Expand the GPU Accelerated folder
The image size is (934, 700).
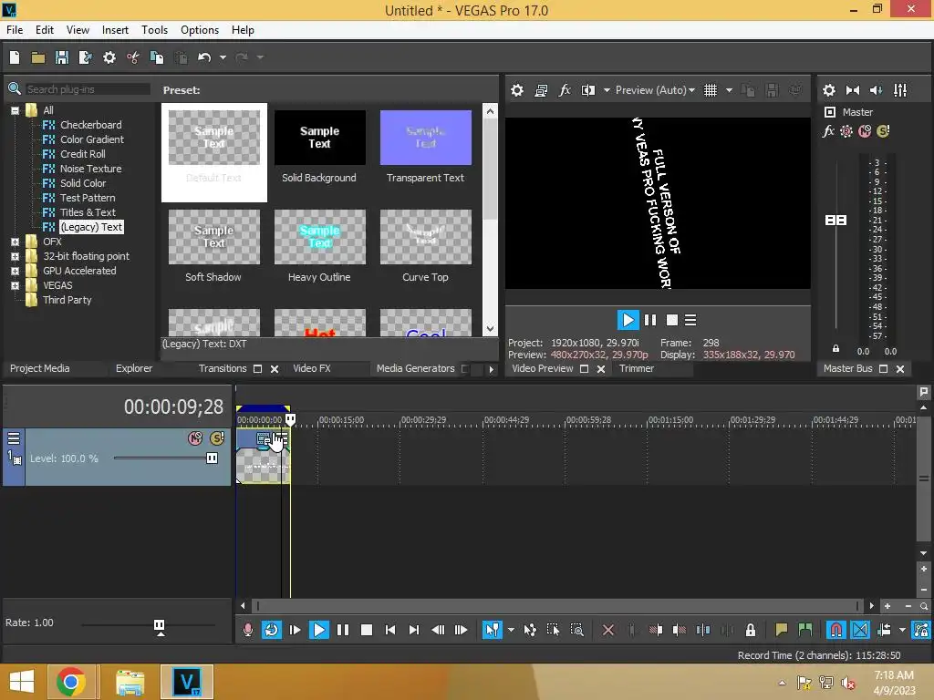click(15, 272)
